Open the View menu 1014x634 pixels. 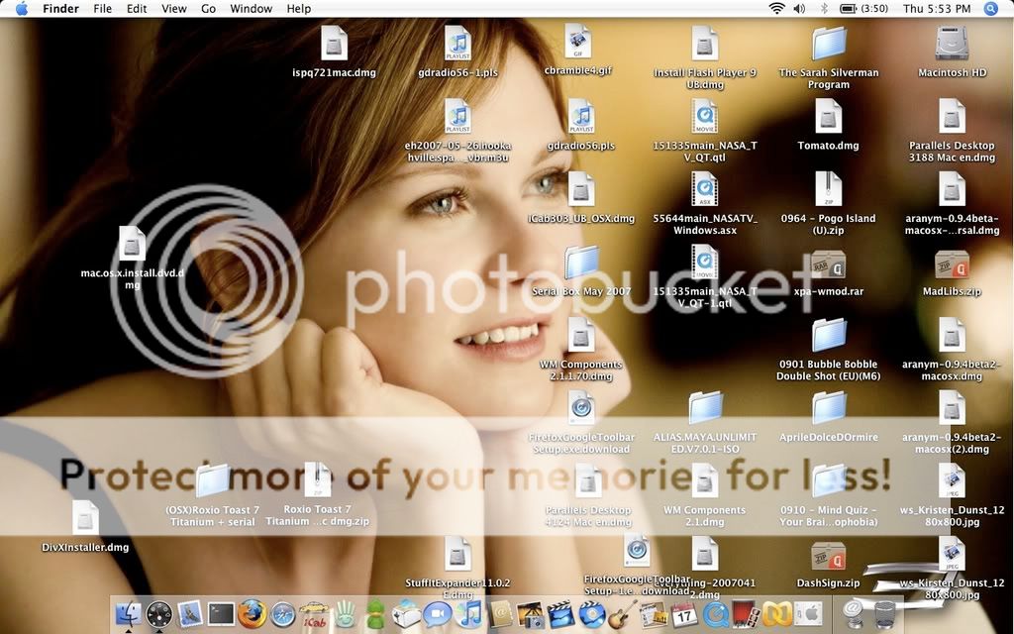[174, 8]
